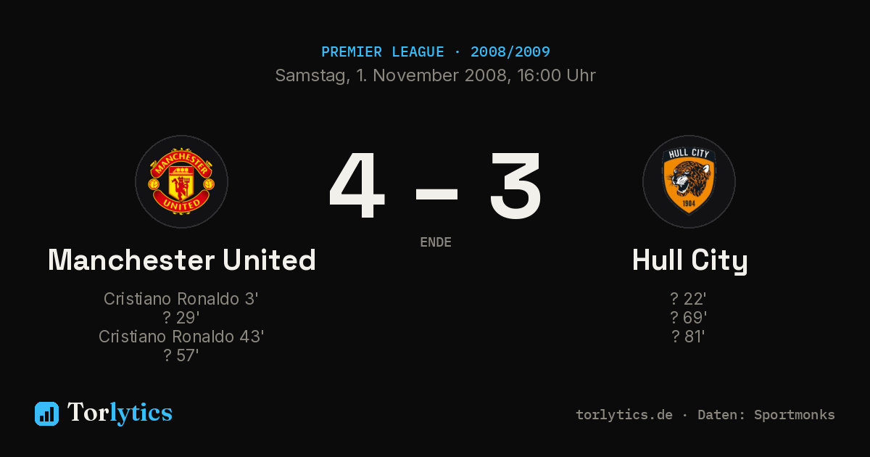Open the Torlytics brand name
This screenshot has width=870, height=457.
(120, 413)
